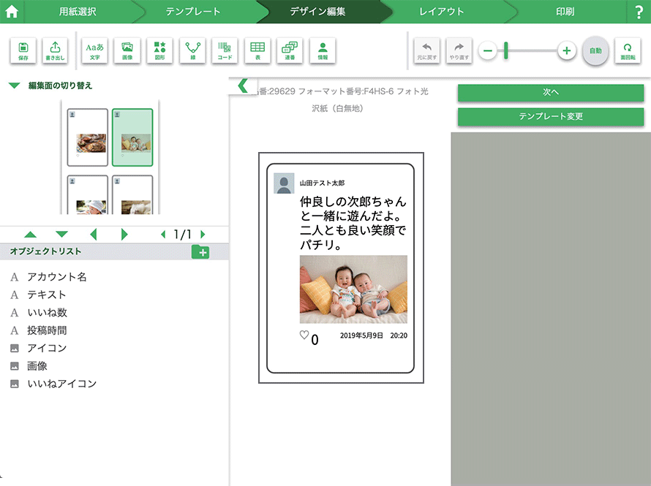Click the 連番 sequential numbering icon
The width and height of the screenshot is (651, 486).
tap(290, 50)
